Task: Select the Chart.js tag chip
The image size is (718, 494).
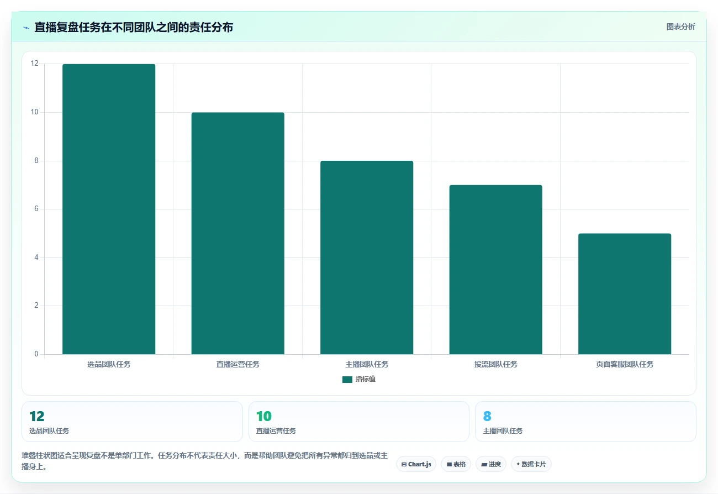Action: pos(416,464)
